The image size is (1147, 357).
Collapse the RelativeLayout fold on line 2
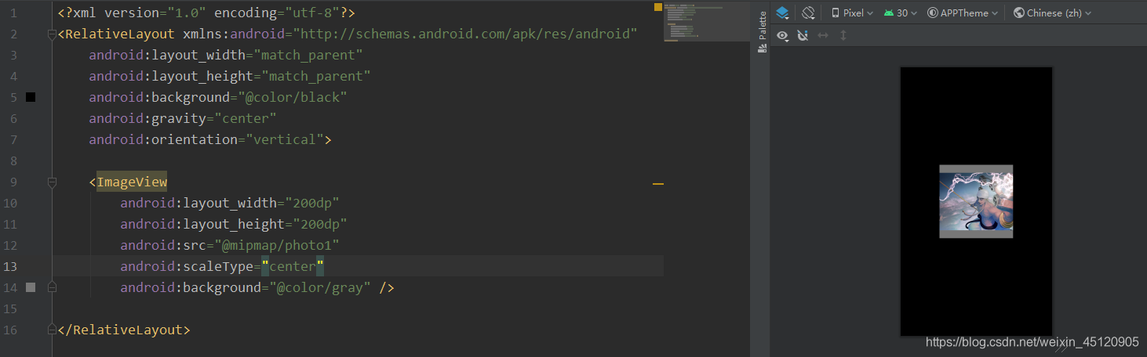[52, 34]
